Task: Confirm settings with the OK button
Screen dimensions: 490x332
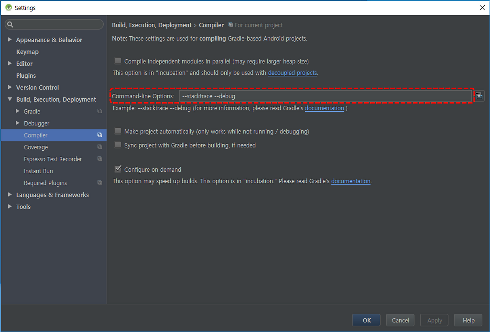Action: [x=366, y=320]
